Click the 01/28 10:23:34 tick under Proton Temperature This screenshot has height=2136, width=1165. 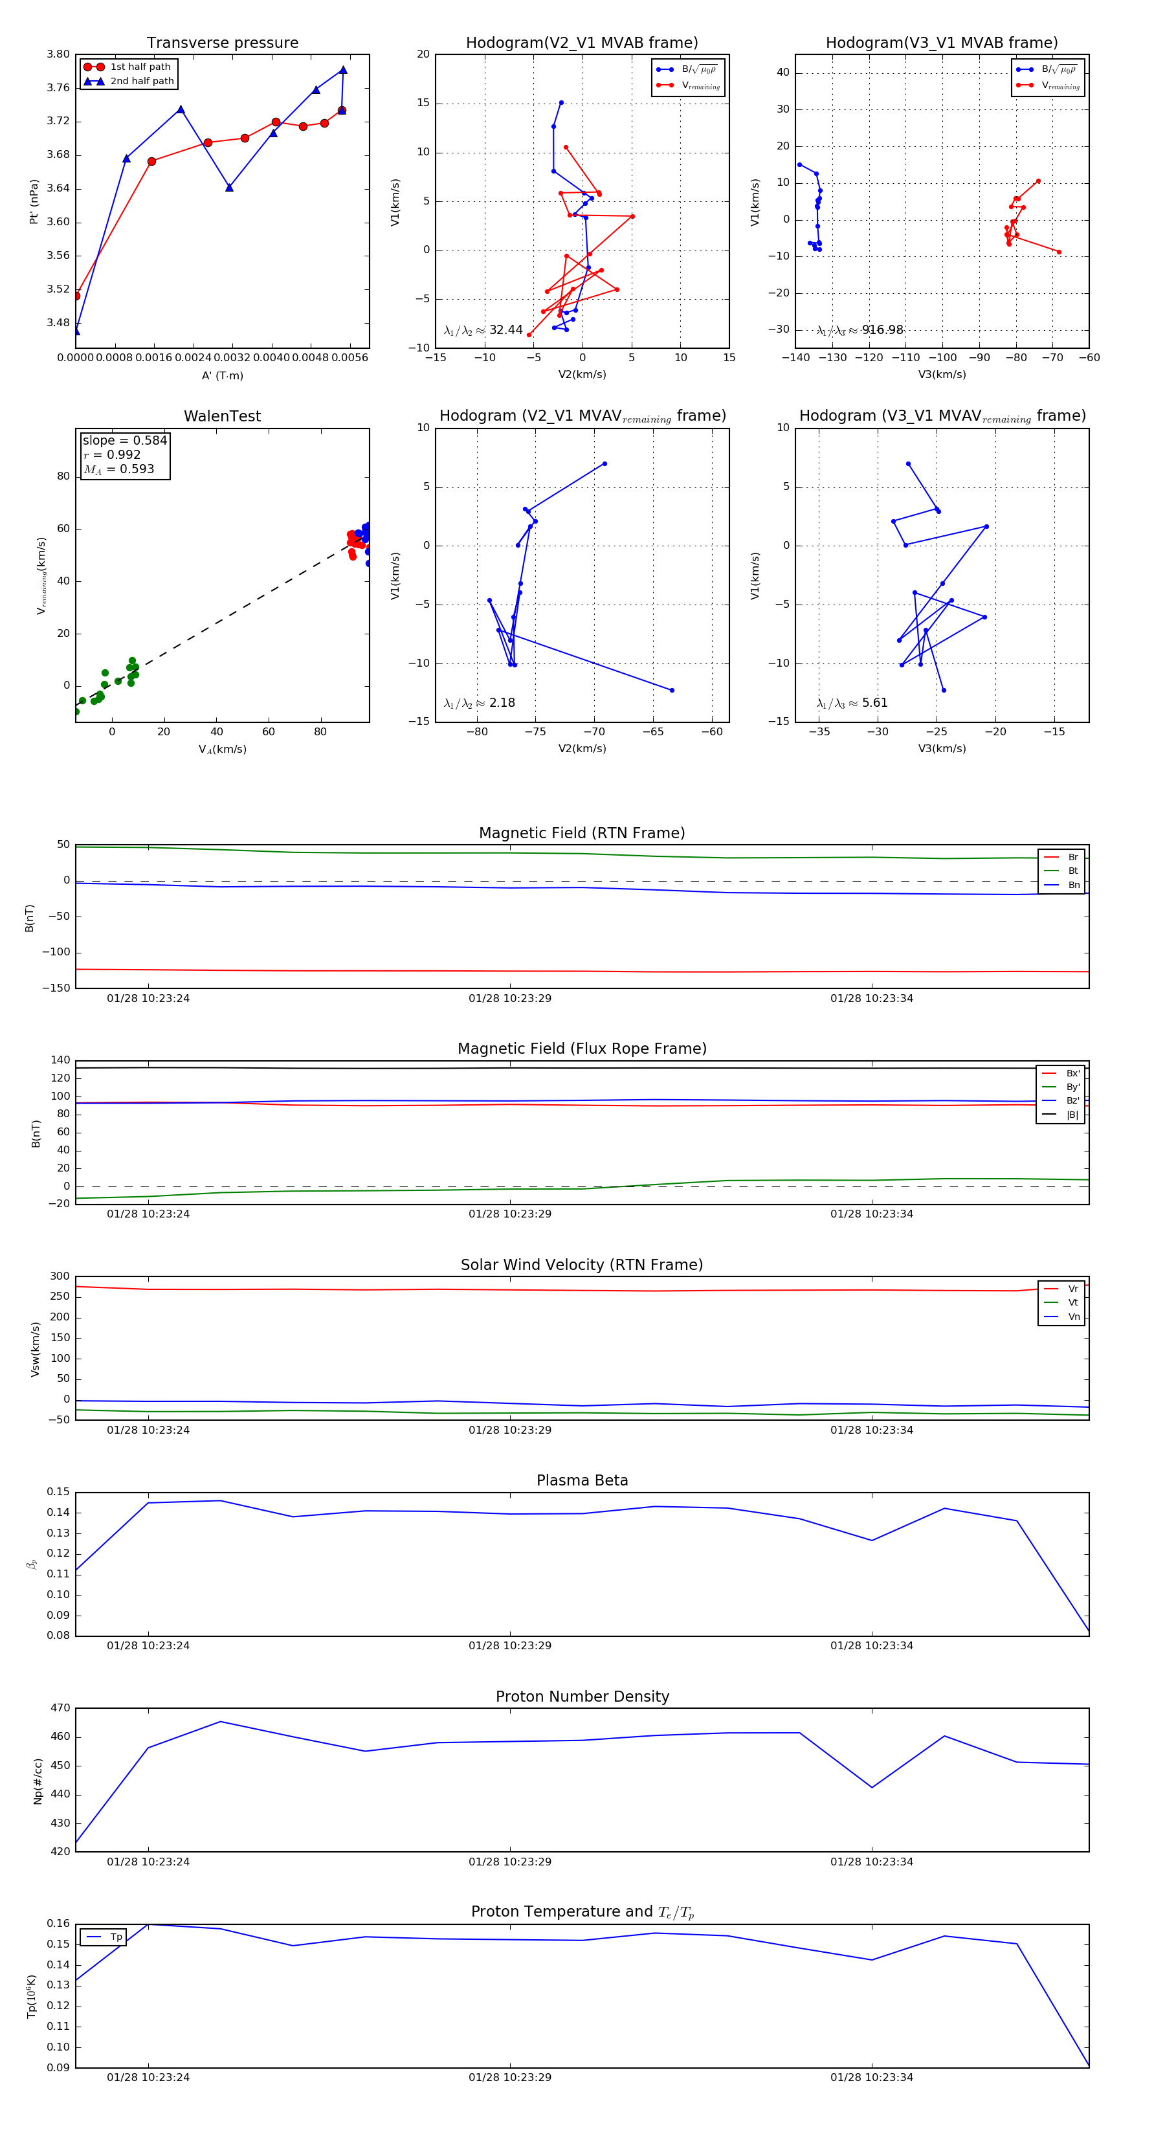coord(871,2077)
